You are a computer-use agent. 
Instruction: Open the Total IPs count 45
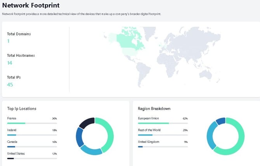(10, 85)
